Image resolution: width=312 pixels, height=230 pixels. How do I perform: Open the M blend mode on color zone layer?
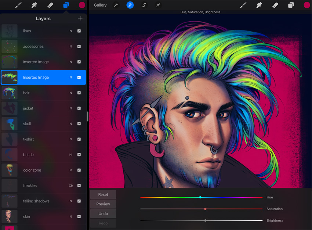tap(70, 170)
